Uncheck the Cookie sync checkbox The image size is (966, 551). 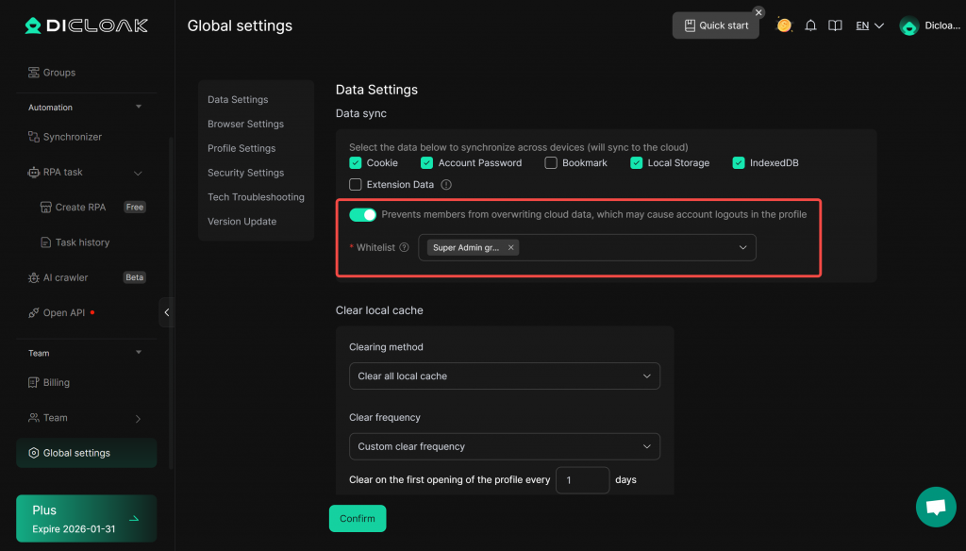coord(356,163)
